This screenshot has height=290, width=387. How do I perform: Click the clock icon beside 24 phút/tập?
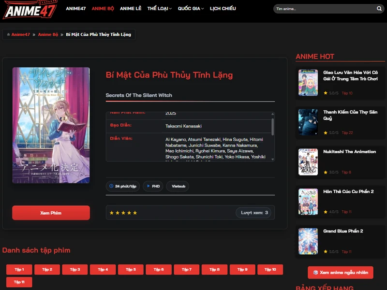[x=111, y=186]
